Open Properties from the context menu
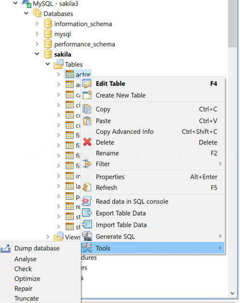Viewport: 240px width, 303px height. (x=153, y=177)
